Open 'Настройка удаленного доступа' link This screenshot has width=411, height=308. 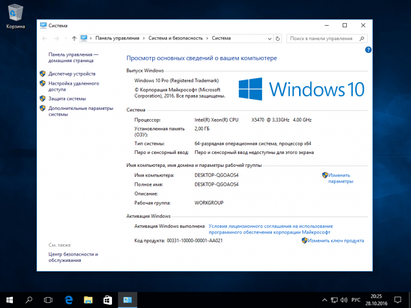point(73,86)
